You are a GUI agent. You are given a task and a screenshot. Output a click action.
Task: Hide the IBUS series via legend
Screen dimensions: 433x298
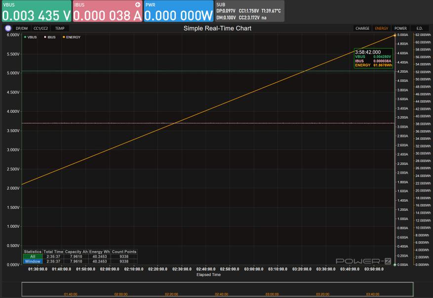tap(50, 37)
